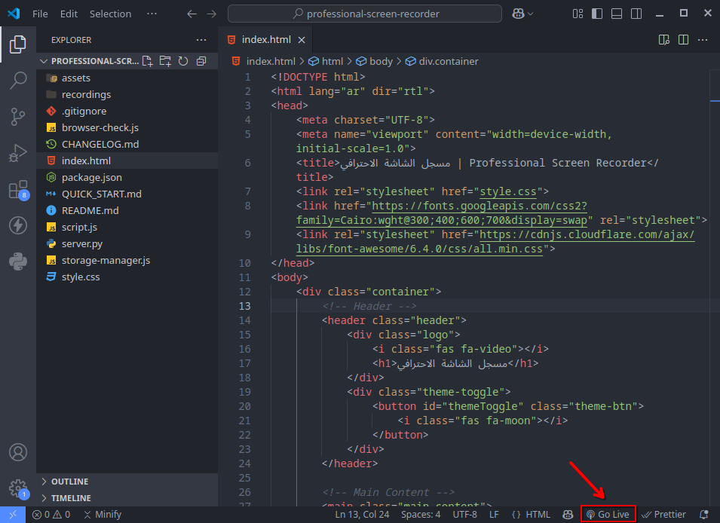Go forward in navigation history
This screenshot has width=720, height=523.
pos(211,14)
